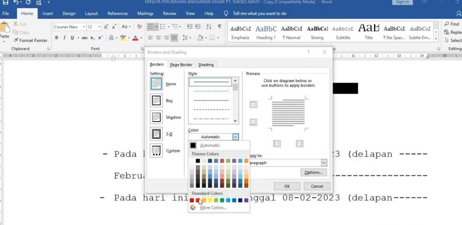Click the Format Painter icon
Image resolution: width=462 pixels, height=225 pixels.
pyautogui.click(x=16, y=40)
